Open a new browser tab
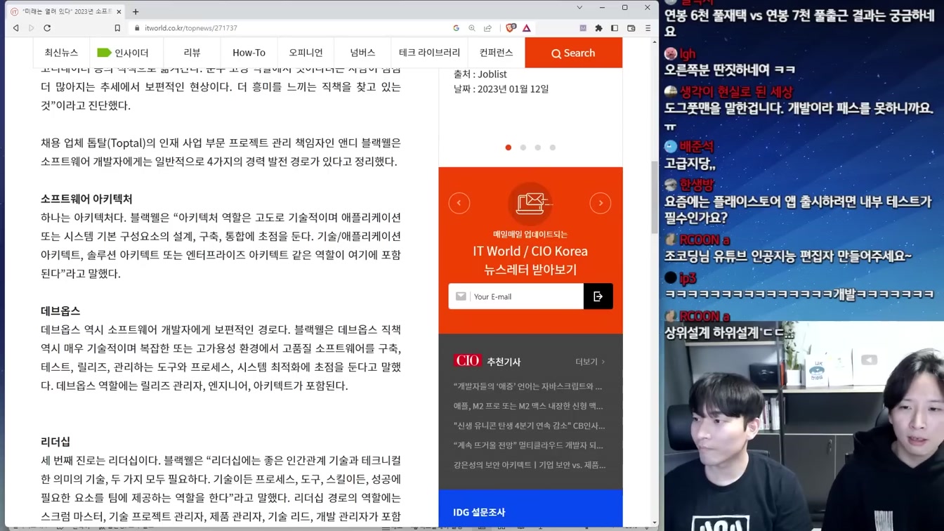The width and height of the screenshot is (944, 531). click(x=136, y=11)
